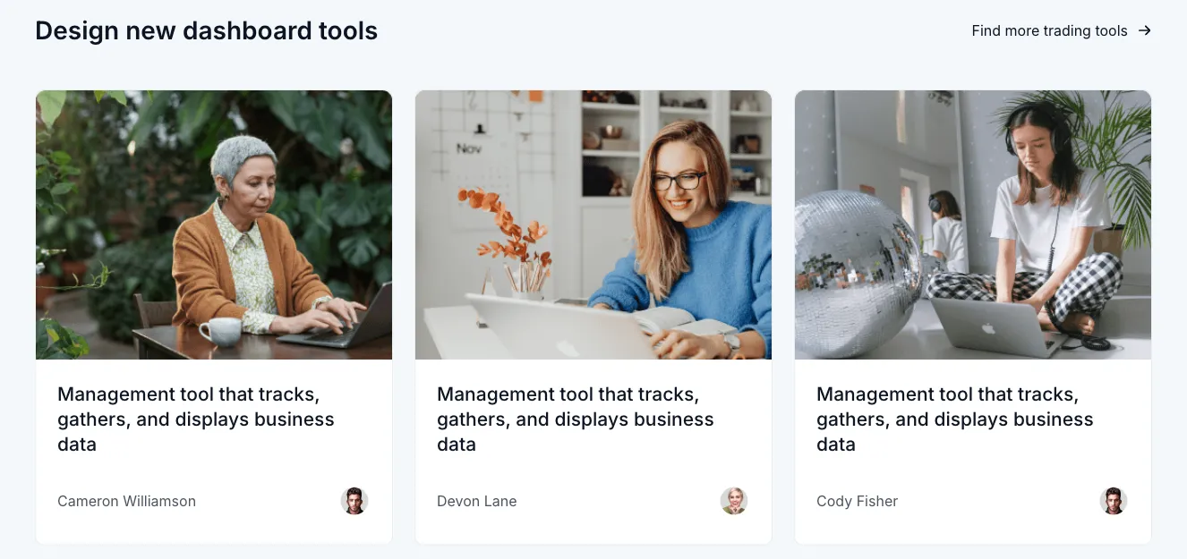Click the Design new dashboard tools heading
The width and height of the screenshot is (1187, 559).
(206, 30)
